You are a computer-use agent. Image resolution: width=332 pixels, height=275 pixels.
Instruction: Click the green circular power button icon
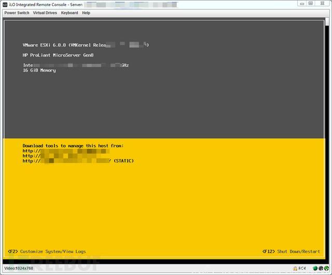(x=326, y=268)
